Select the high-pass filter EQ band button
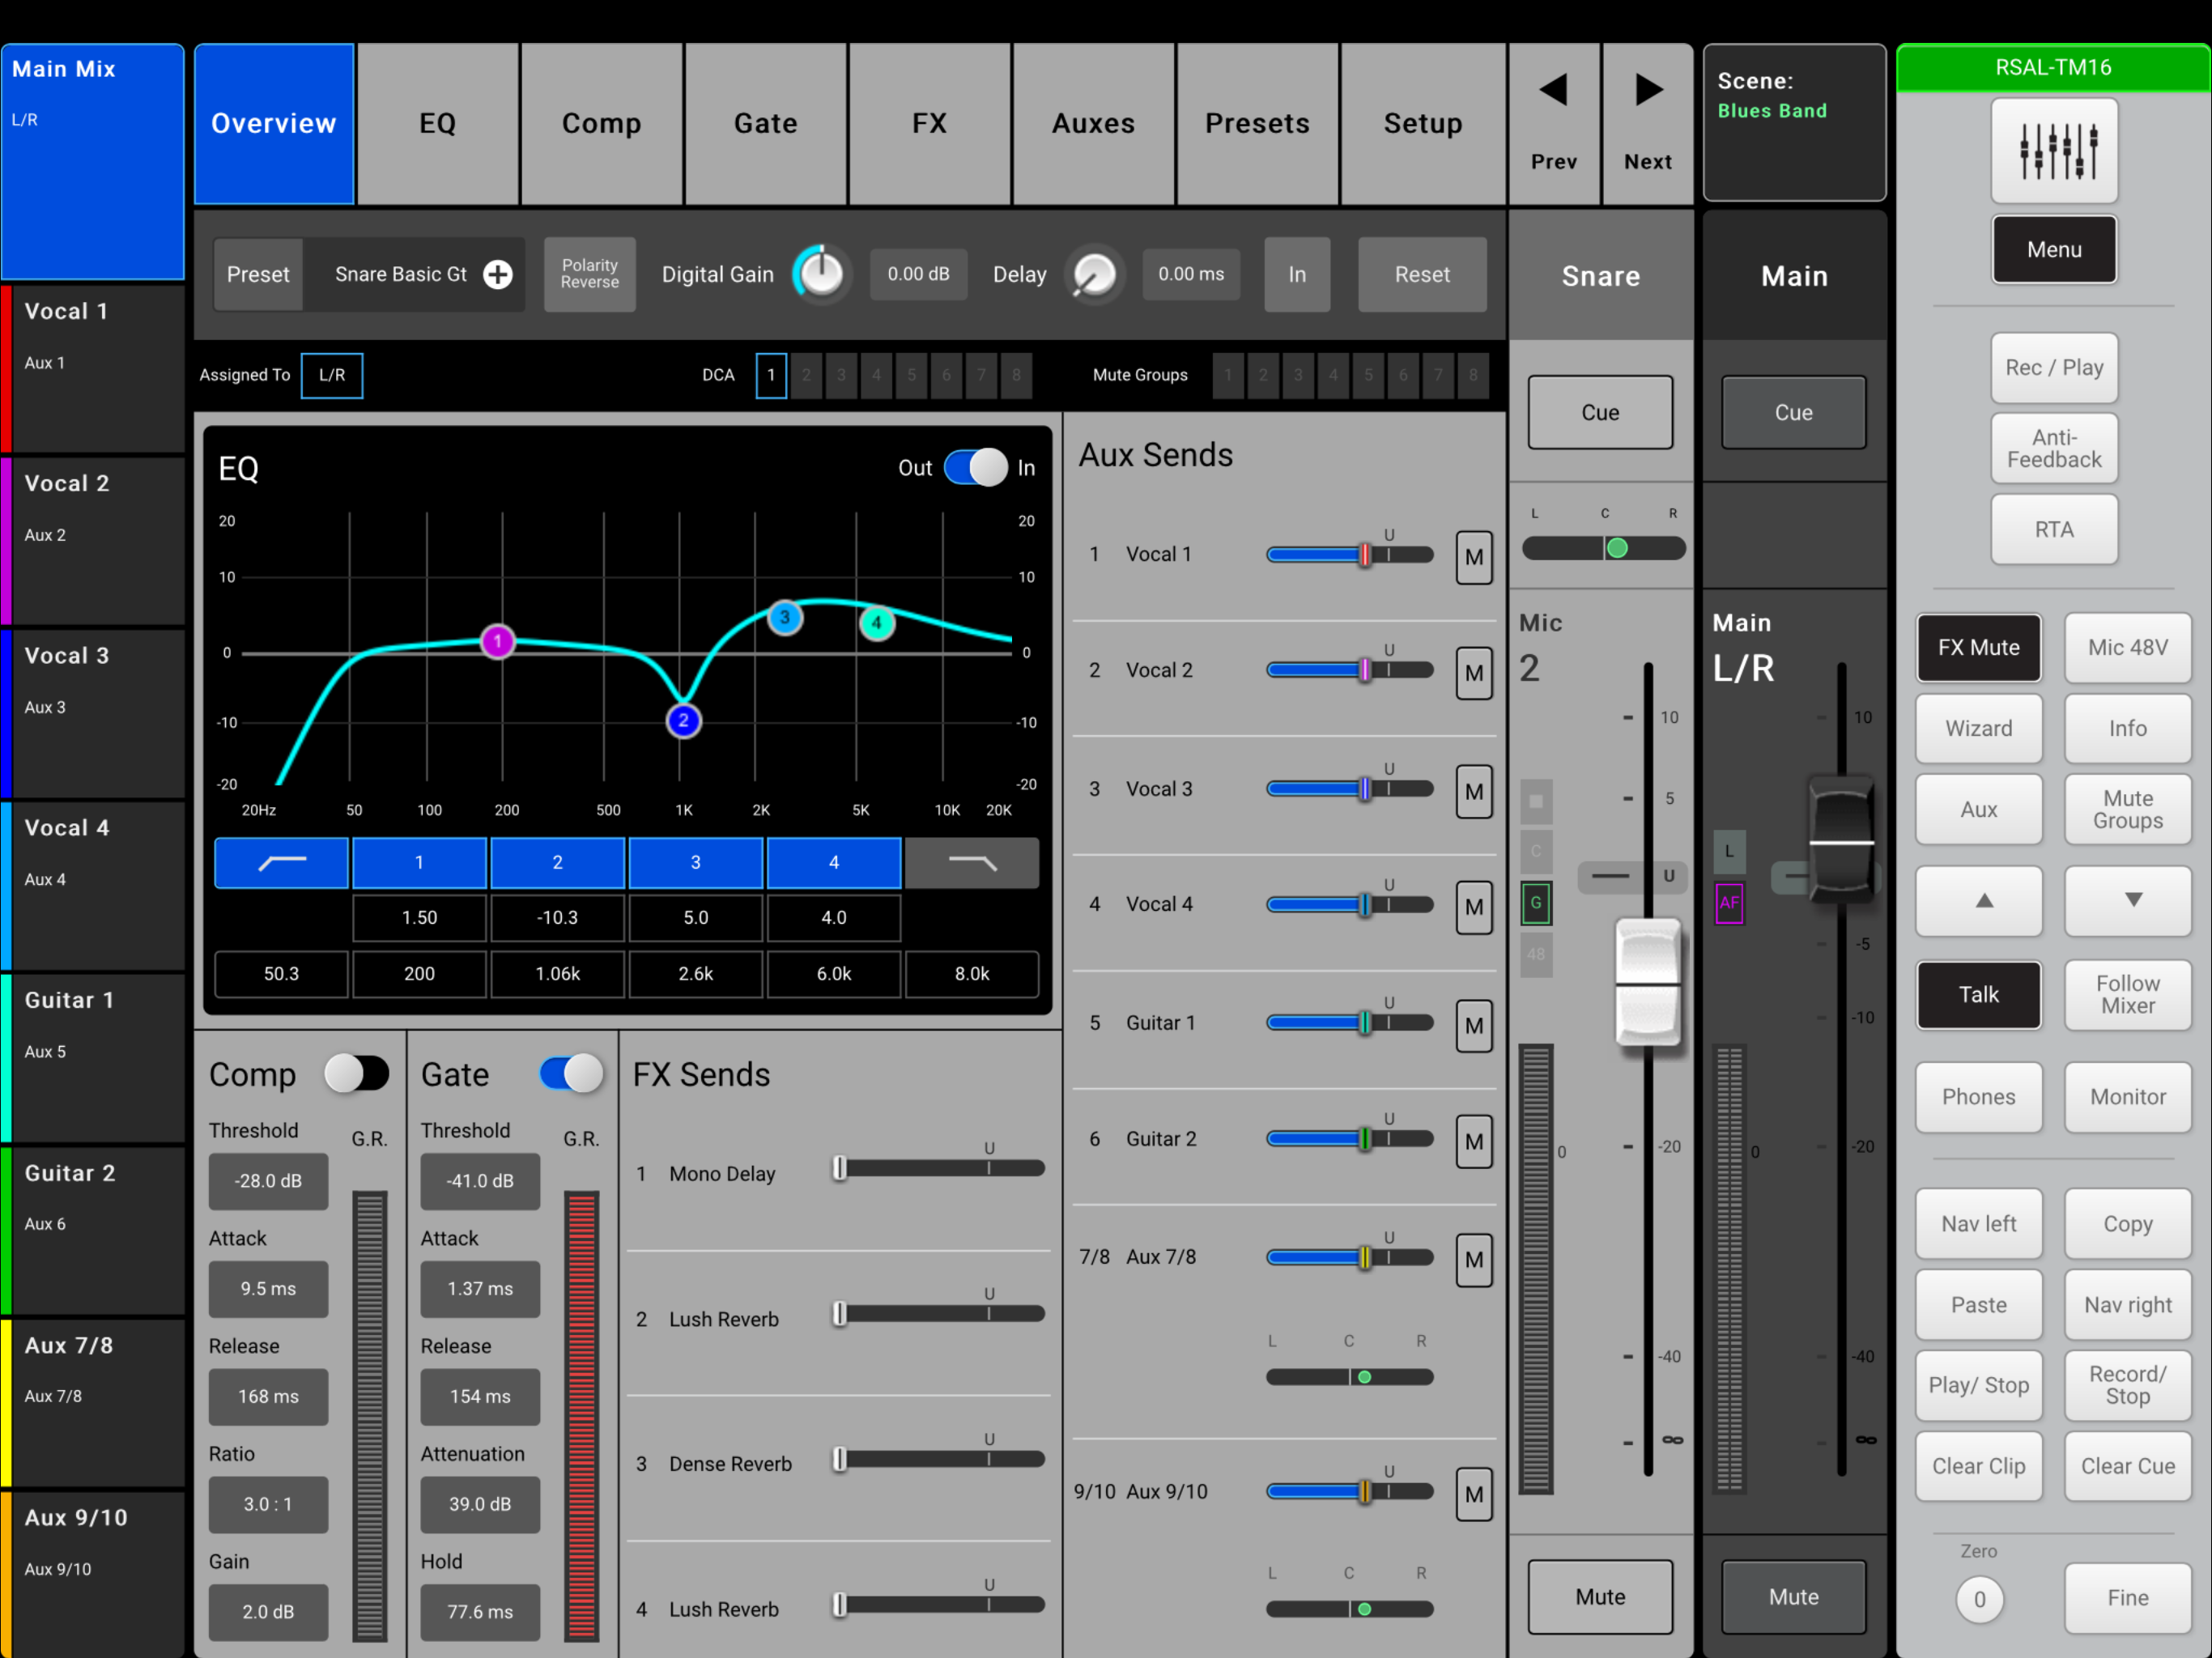 pyautogui.click(x=281, y=862)
